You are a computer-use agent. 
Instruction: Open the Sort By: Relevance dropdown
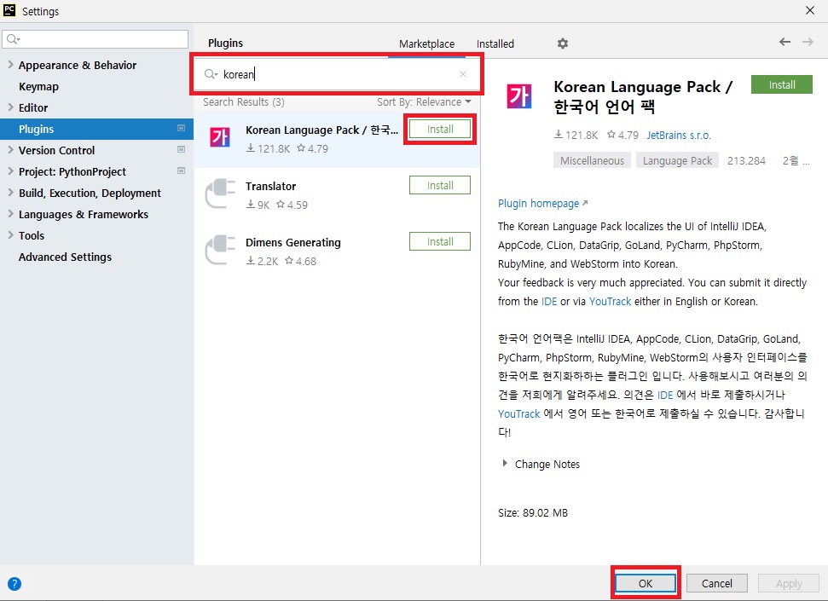tap(424, 102)
